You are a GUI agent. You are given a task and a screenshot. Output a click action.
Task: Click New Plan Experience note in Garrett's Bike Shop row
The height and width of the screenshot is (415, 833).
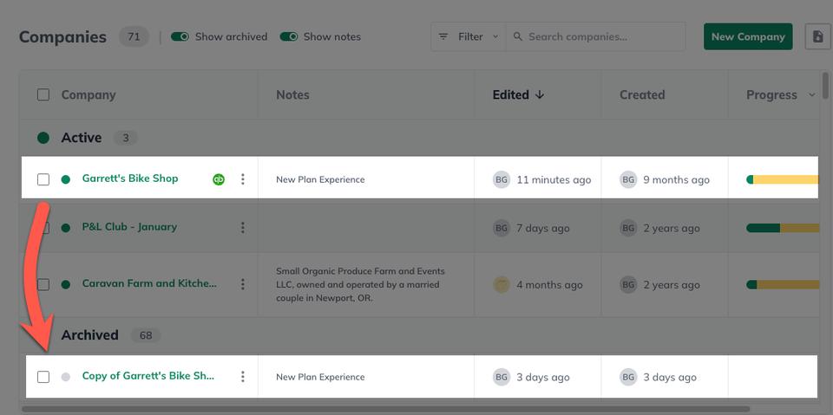coord(320,179)
